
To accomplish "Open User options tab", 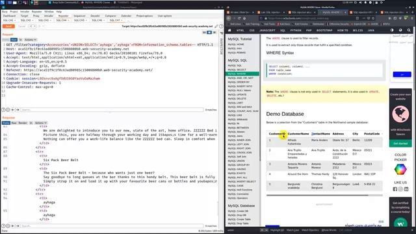I will click(164, 16).
